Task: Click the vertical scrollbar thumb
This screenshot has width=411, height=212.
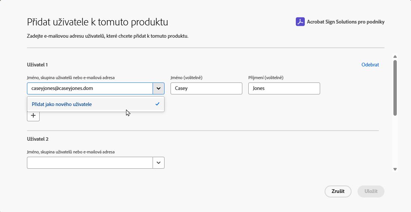Action: click(x=395, y=88)
